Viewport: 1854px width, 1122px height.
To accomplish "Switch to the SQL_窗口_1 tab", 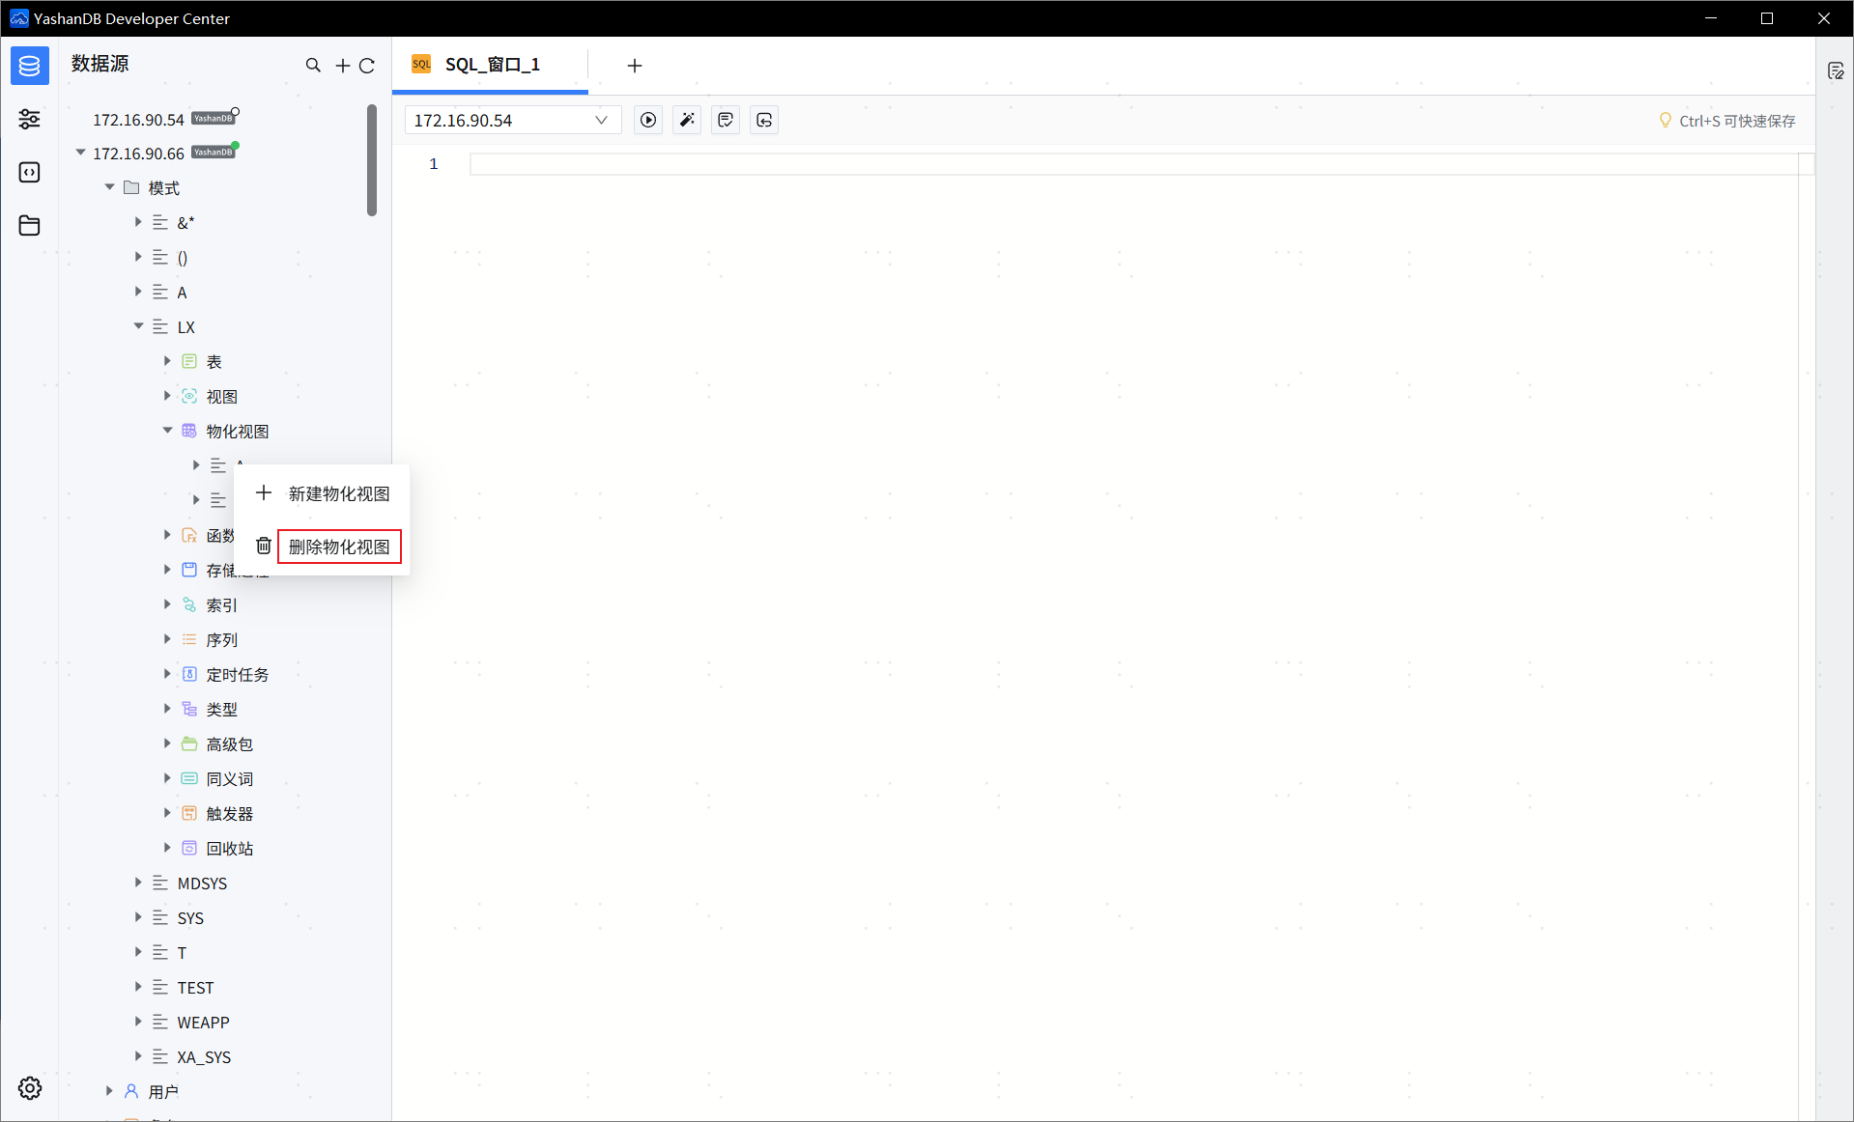I will pos(491,65).
